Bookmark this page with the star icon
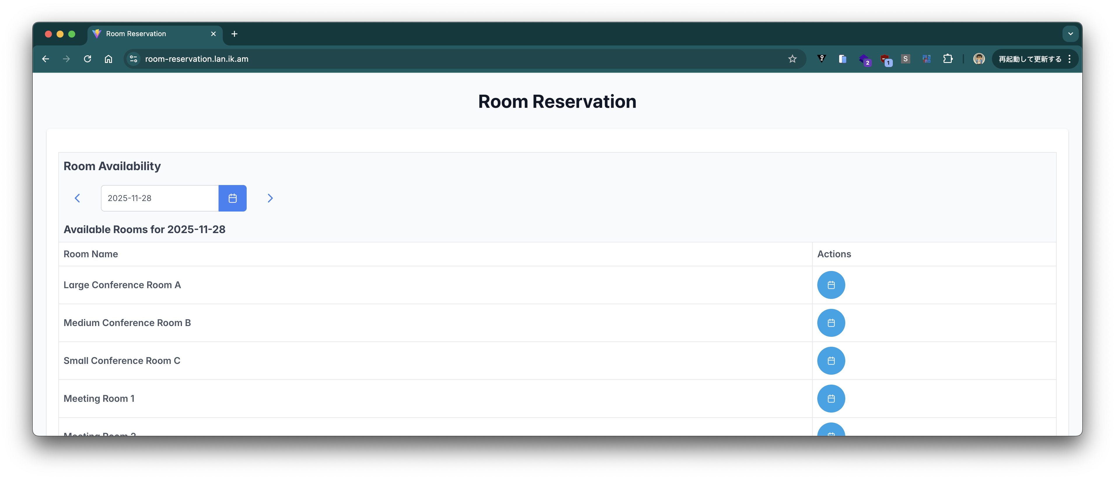Image resolution: width=1115 pixels, height=479 pixels. (x=792, y=59)
